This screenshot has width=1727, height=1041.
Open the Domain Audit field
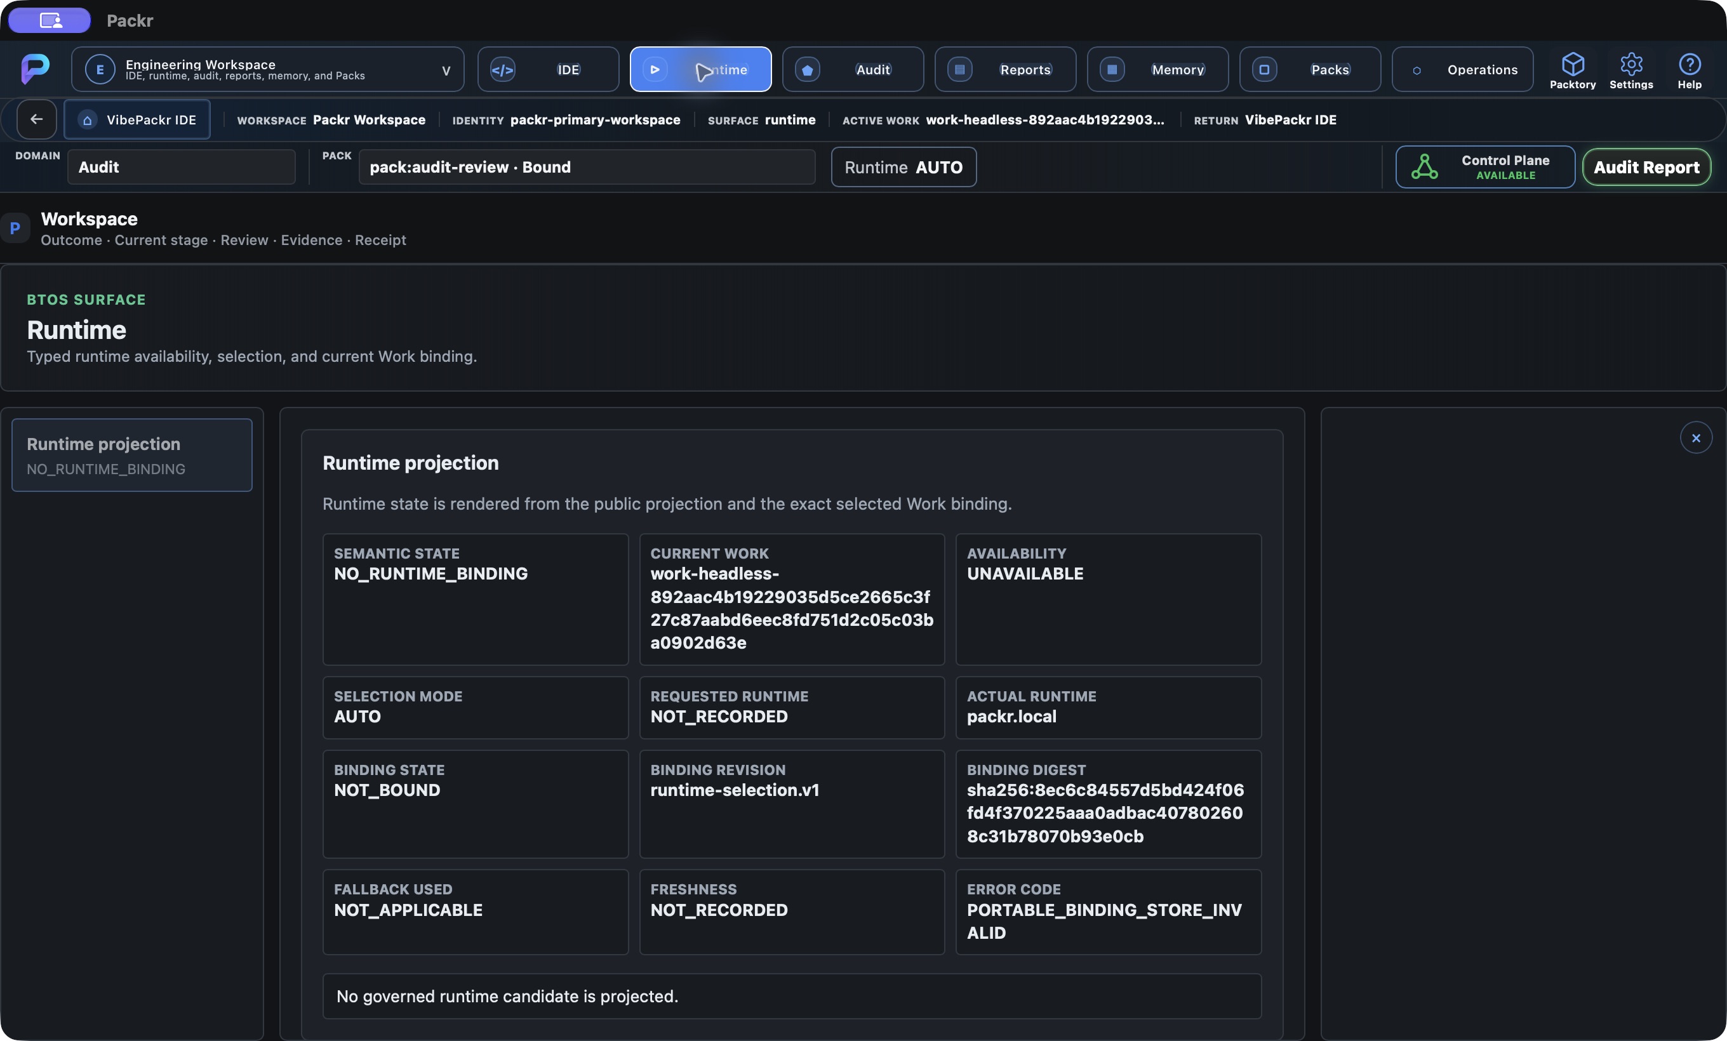(x=182, y=167)
